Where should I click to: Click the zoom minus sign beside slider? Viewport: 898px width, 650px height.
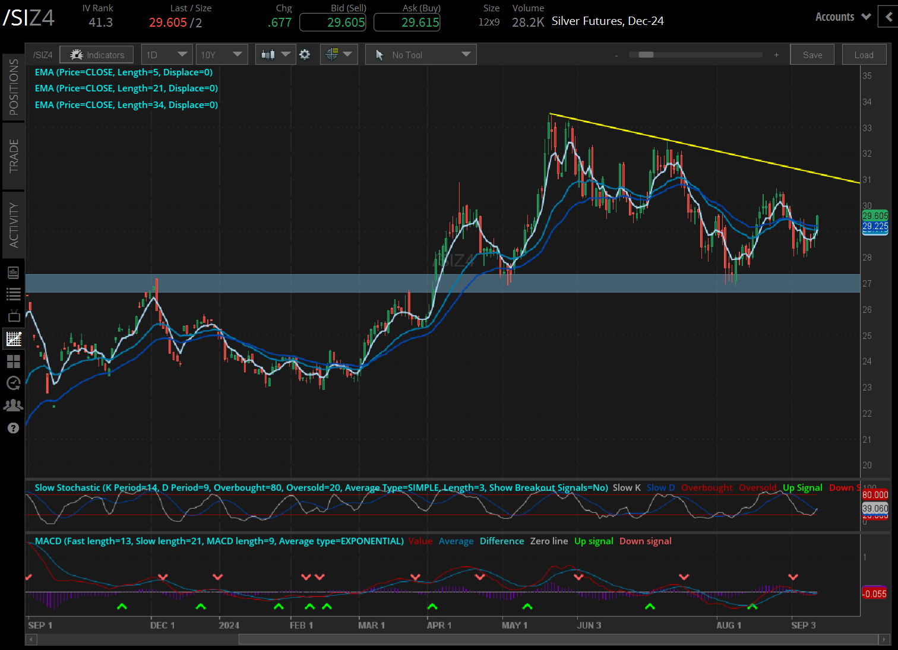616,55
